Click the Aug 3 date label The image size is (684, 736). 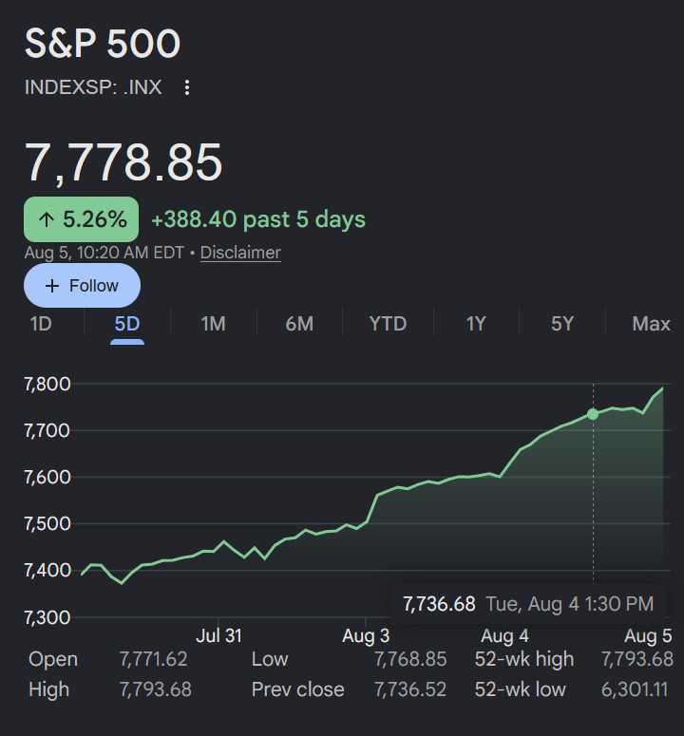coord(366,636)
